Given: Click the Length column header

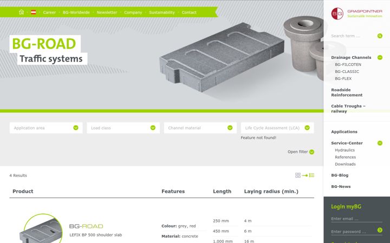Looking at the screenshot, I should tap(222, 191).
